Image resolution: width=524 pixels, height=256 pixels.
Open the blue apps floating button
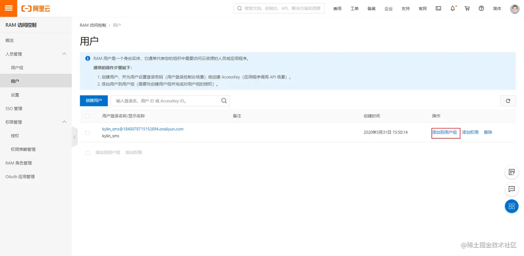click(x=512, y=206)
